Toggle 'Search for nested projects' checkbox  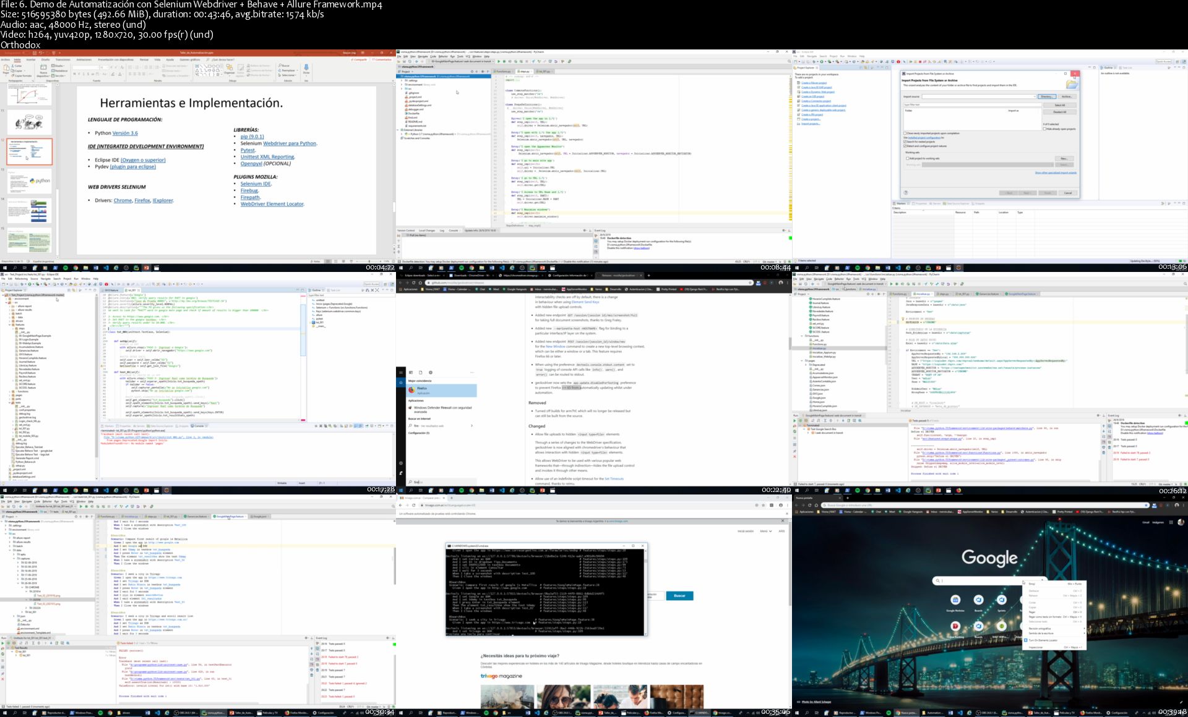(905, 142)
